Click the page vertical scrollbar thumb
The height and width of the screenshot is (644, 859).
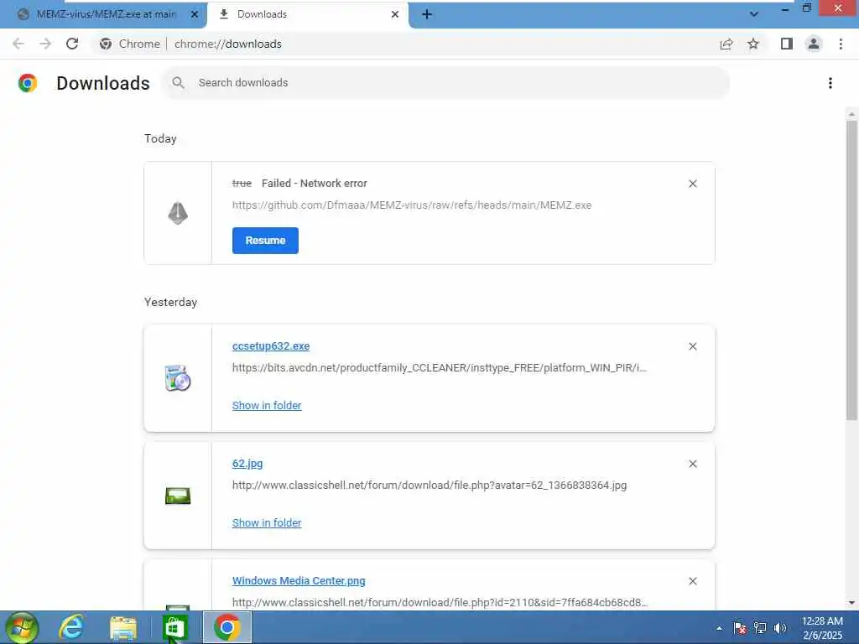tap(851, 271)
